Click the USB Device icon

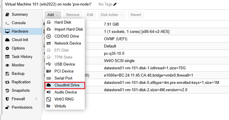(x=49, y=64)
